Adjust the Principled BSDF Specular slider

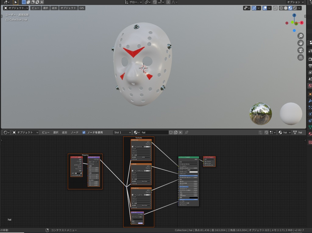[x=188, y=176]
